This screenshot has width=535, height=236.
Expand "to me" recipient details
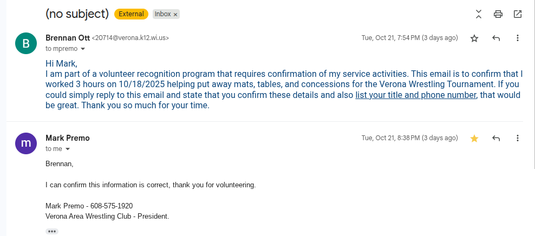pos(68,149)
